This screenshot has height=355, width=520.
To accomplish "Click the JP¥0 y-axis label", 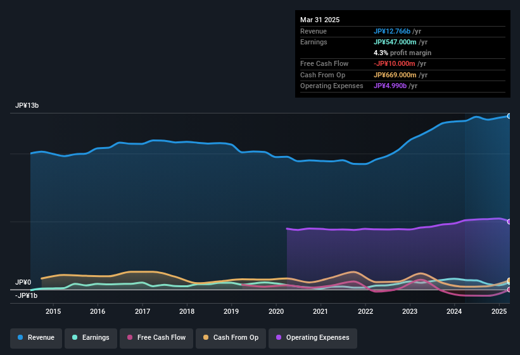I will pos(23,282).
